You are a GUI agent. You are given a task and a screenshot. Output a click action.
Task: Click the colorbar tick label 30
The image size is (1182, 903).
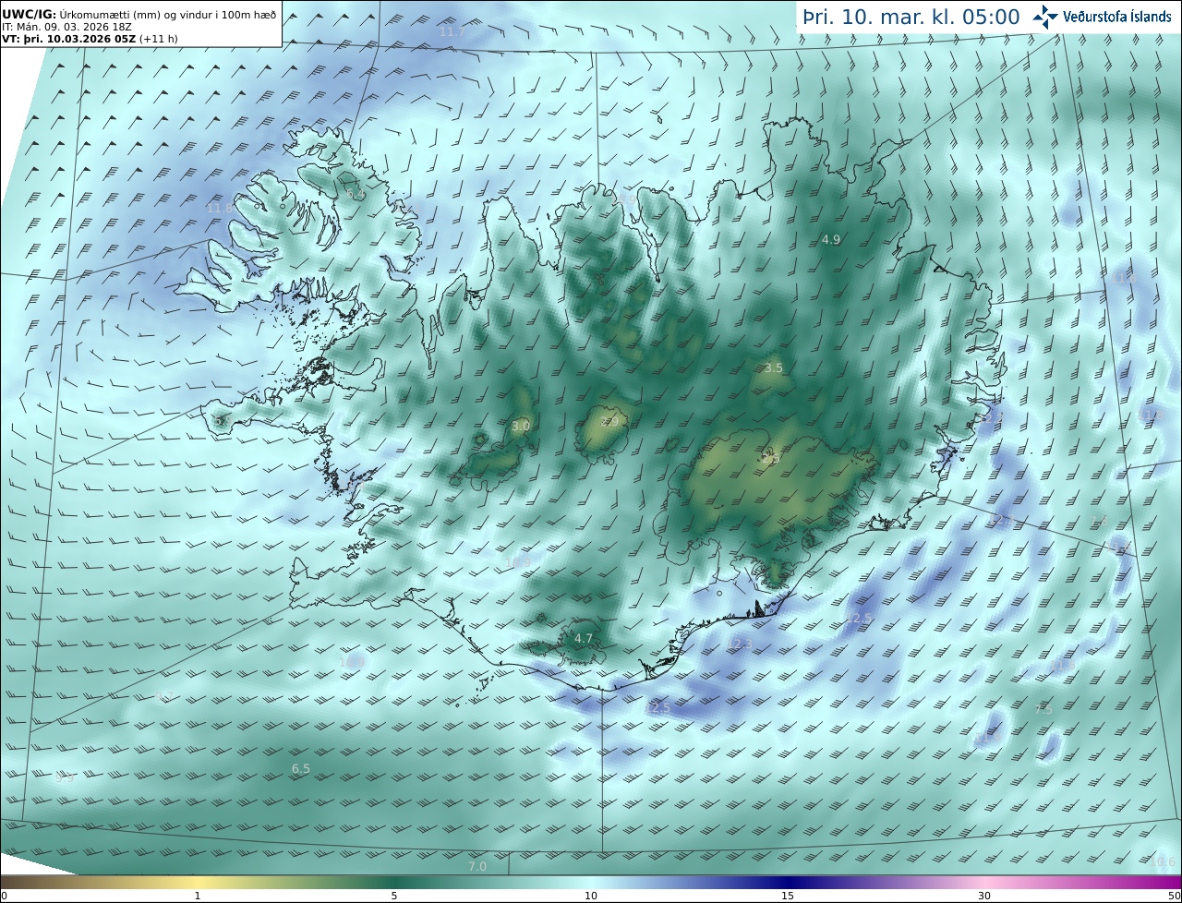pyautogui.click(x=984, y=896)
